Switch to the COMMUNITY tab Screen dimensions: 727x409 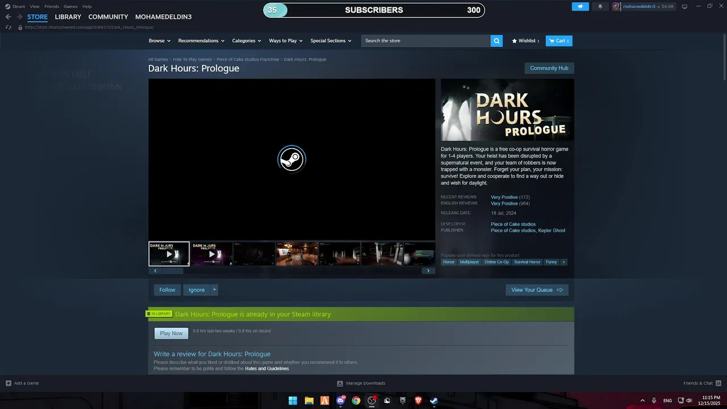(108, 17)
